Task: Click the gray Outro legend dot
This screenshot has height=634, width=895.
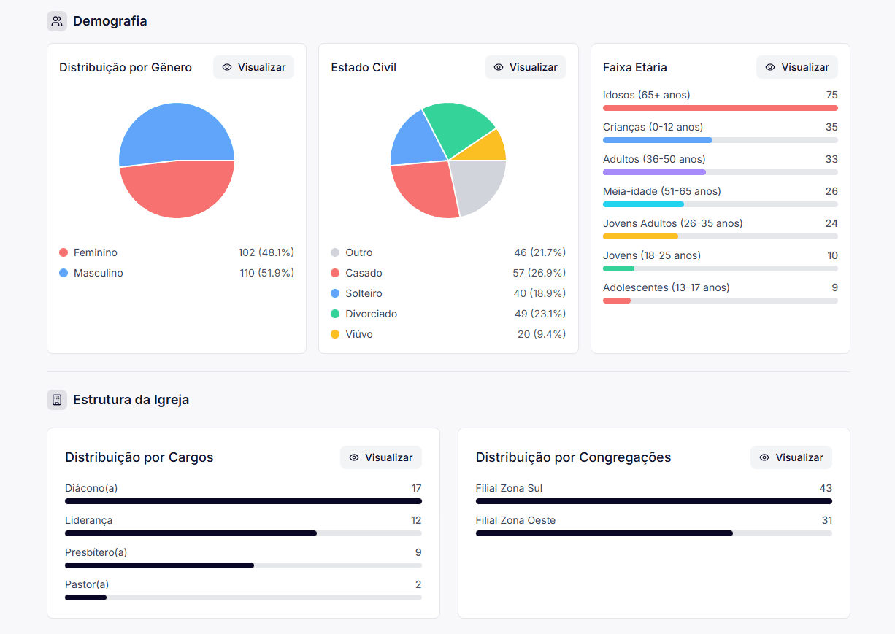Action: 335,252
